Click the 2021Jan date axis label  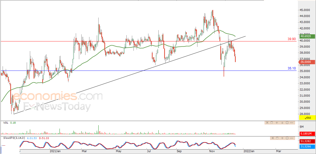[x=55, y=151]
